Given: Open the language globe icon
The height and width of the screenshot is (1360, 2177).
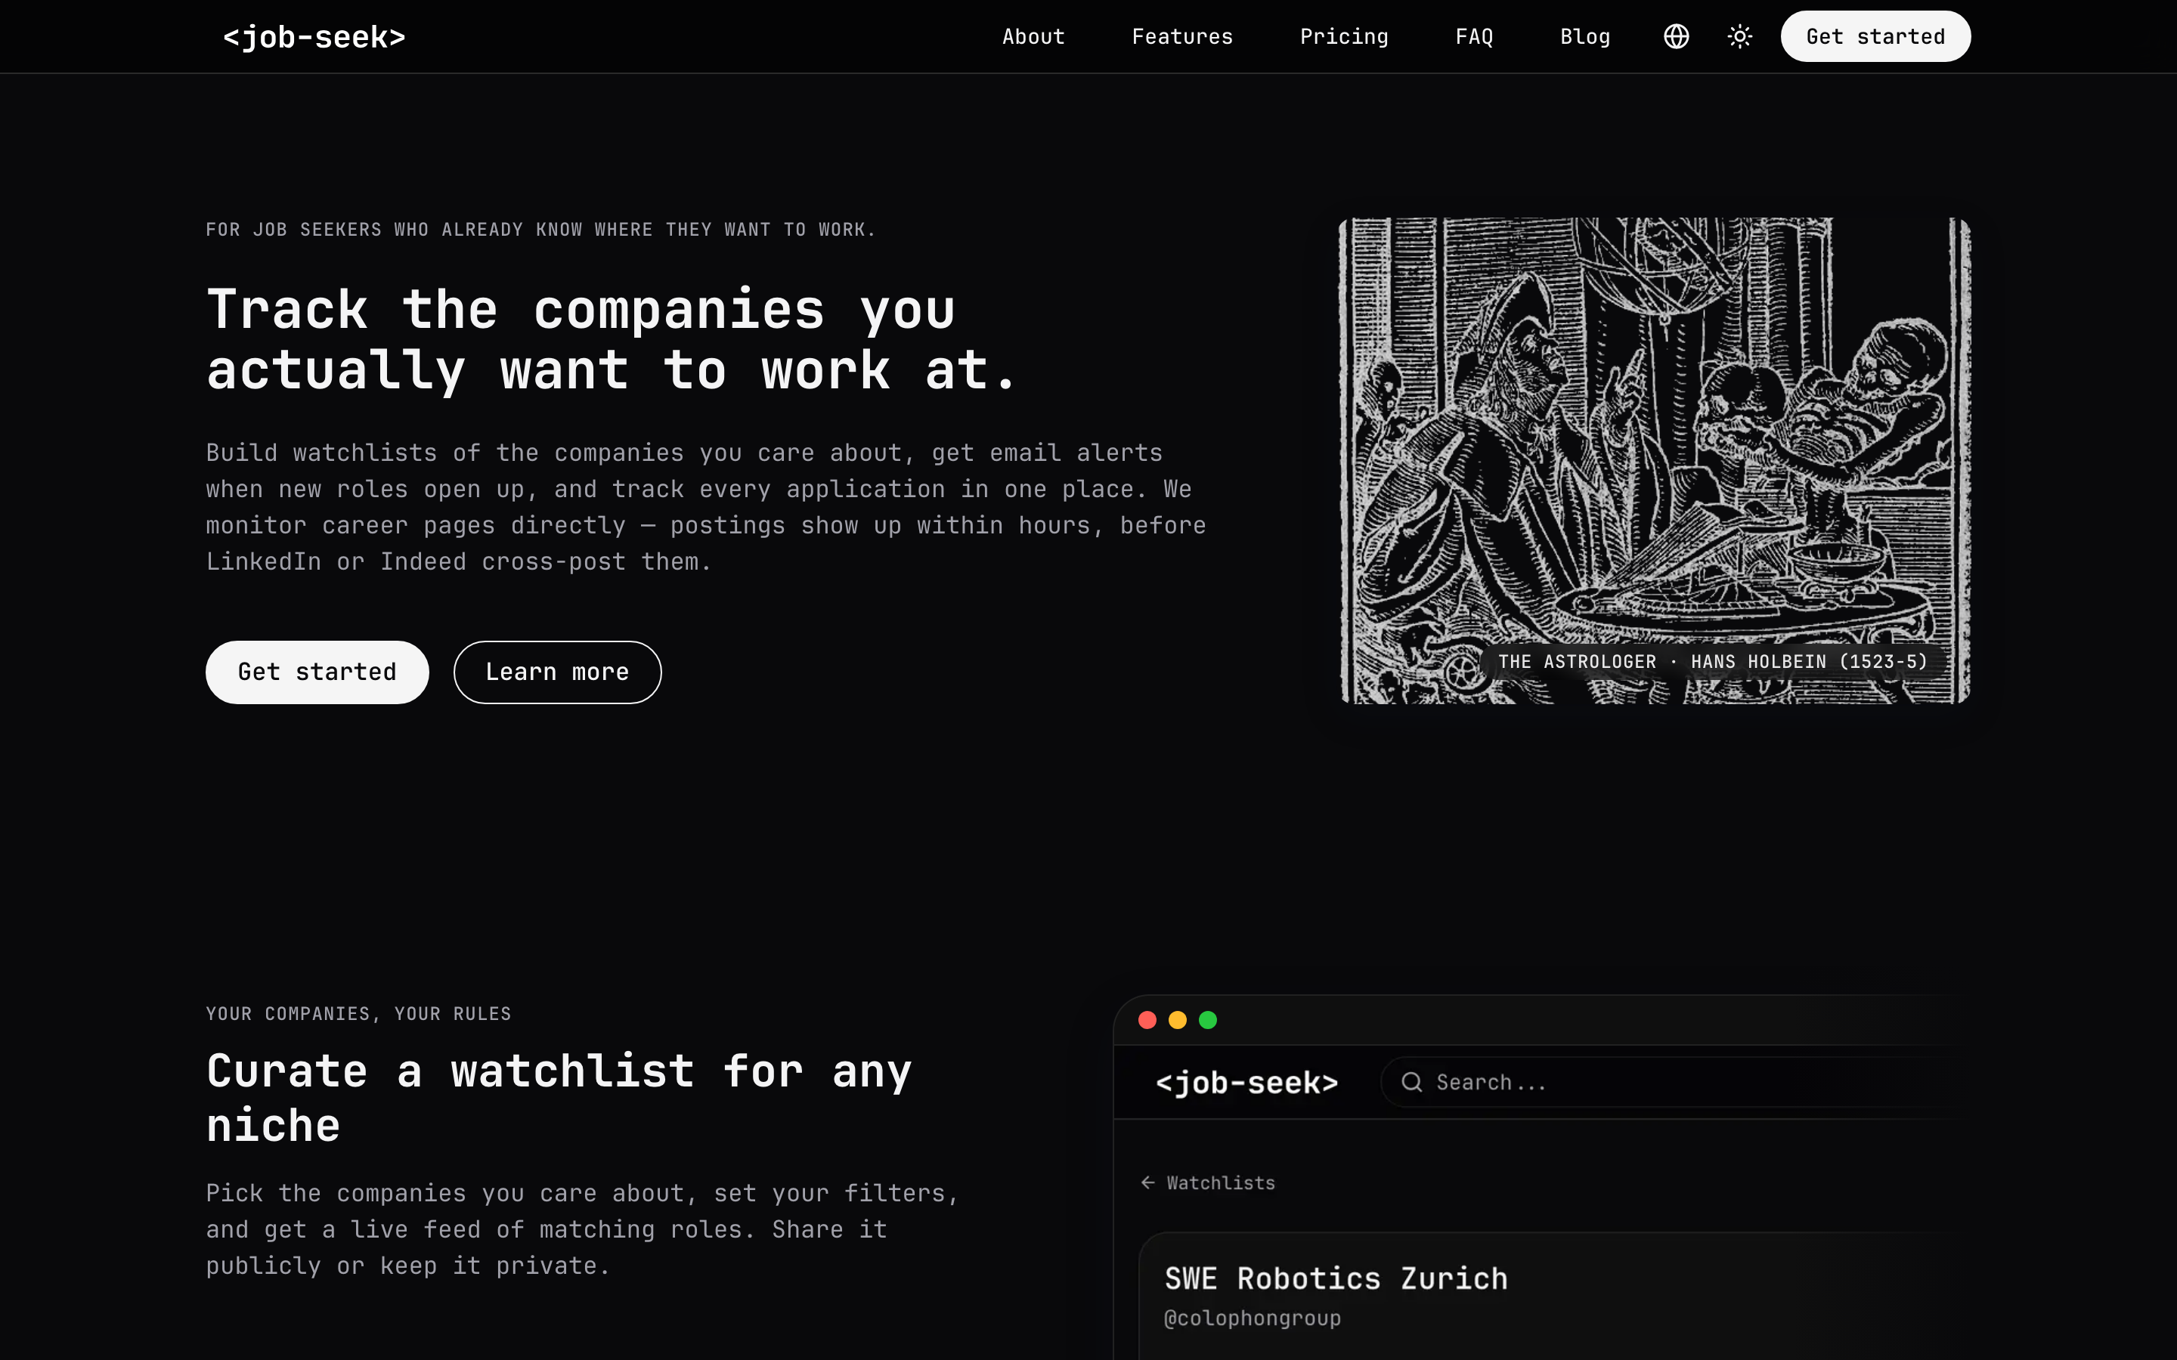Looking at the screenshot, I should coord(1676,37).
